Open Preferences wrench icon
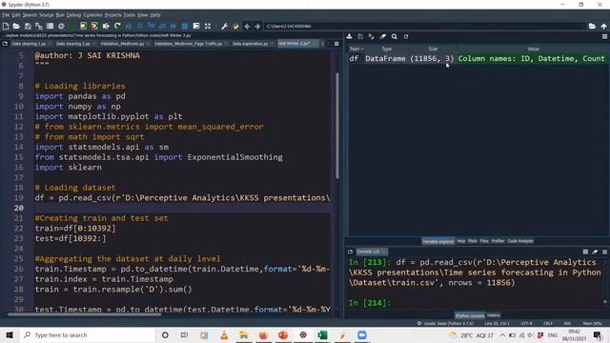The image size is (610, 343). click(225, 26)
